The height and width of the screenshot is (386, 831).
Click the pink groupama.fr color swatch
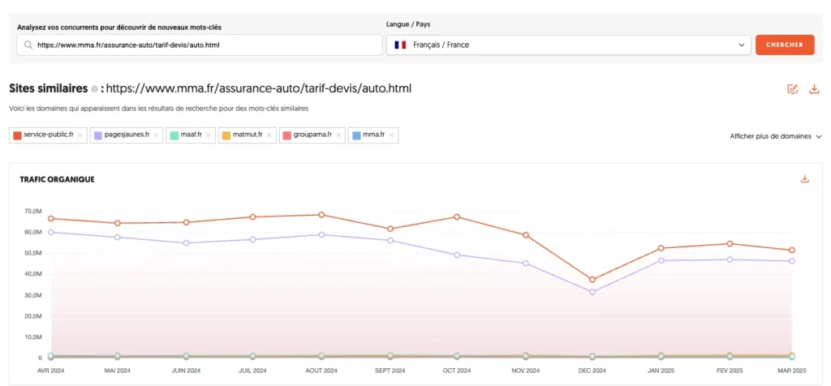coord(286,135)
